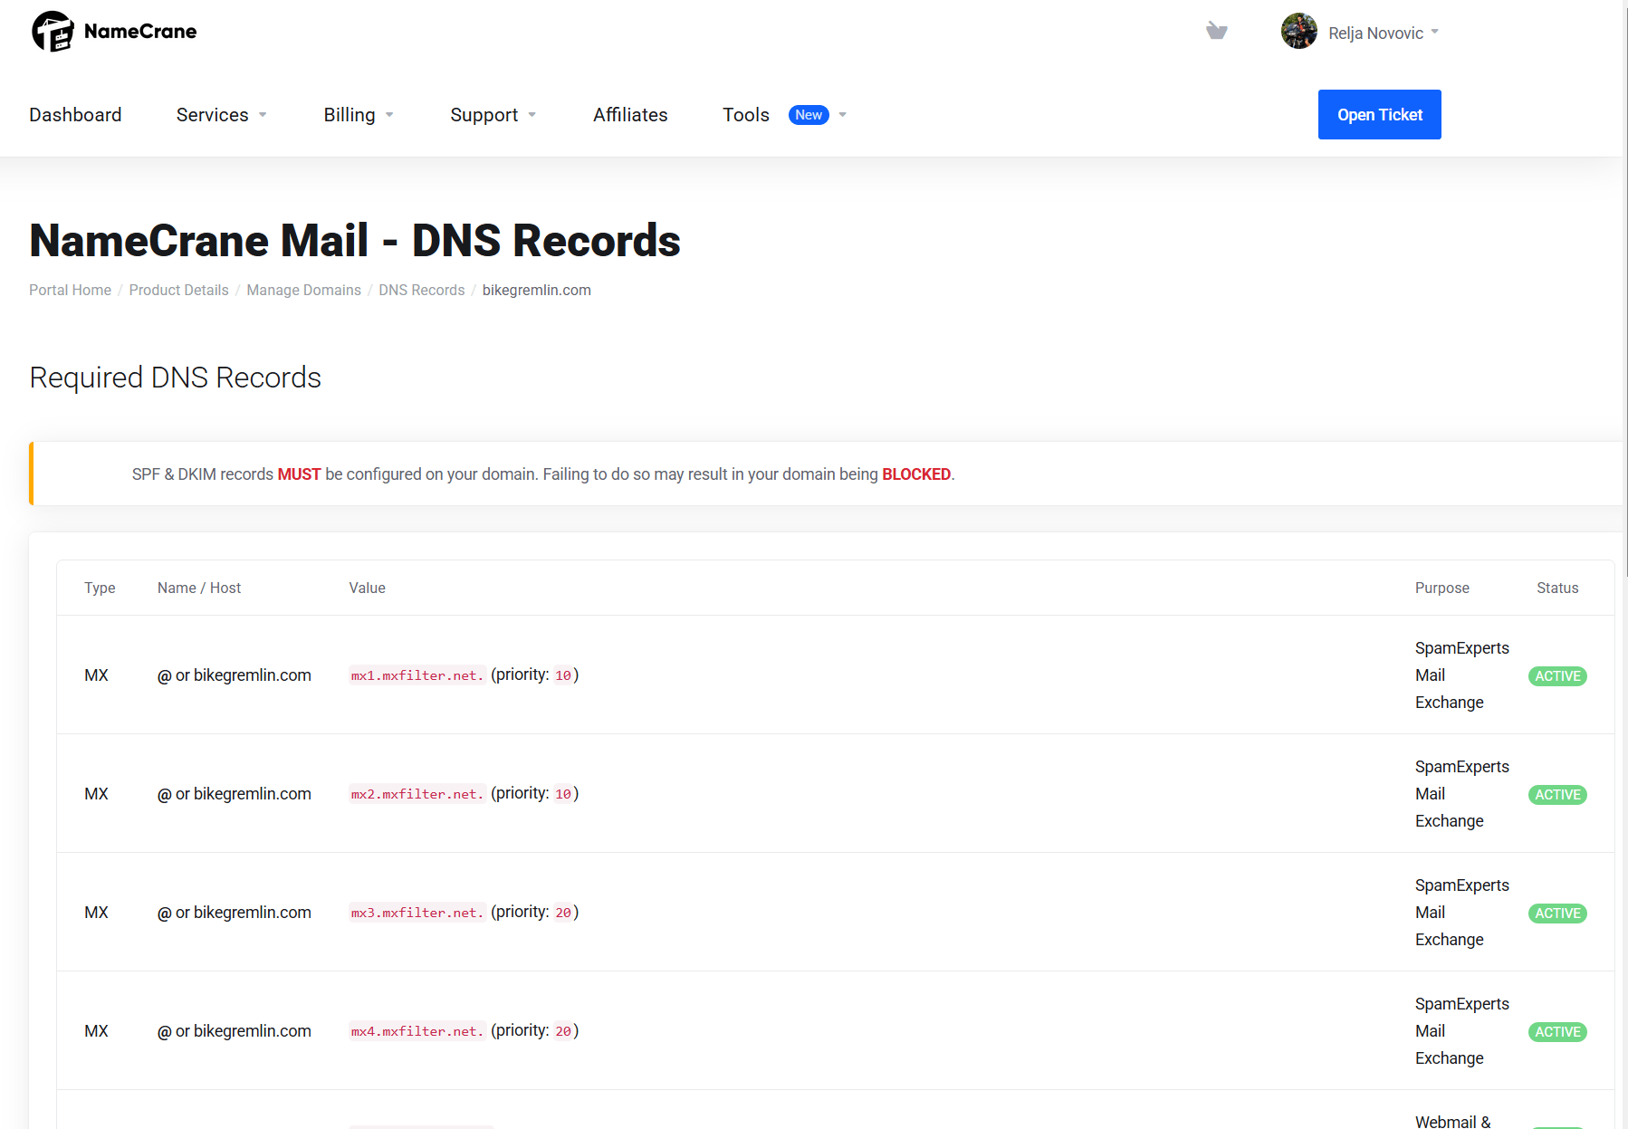Click the Name / Host column header
Screen dimensions: 1628x1129
[199, 588]
